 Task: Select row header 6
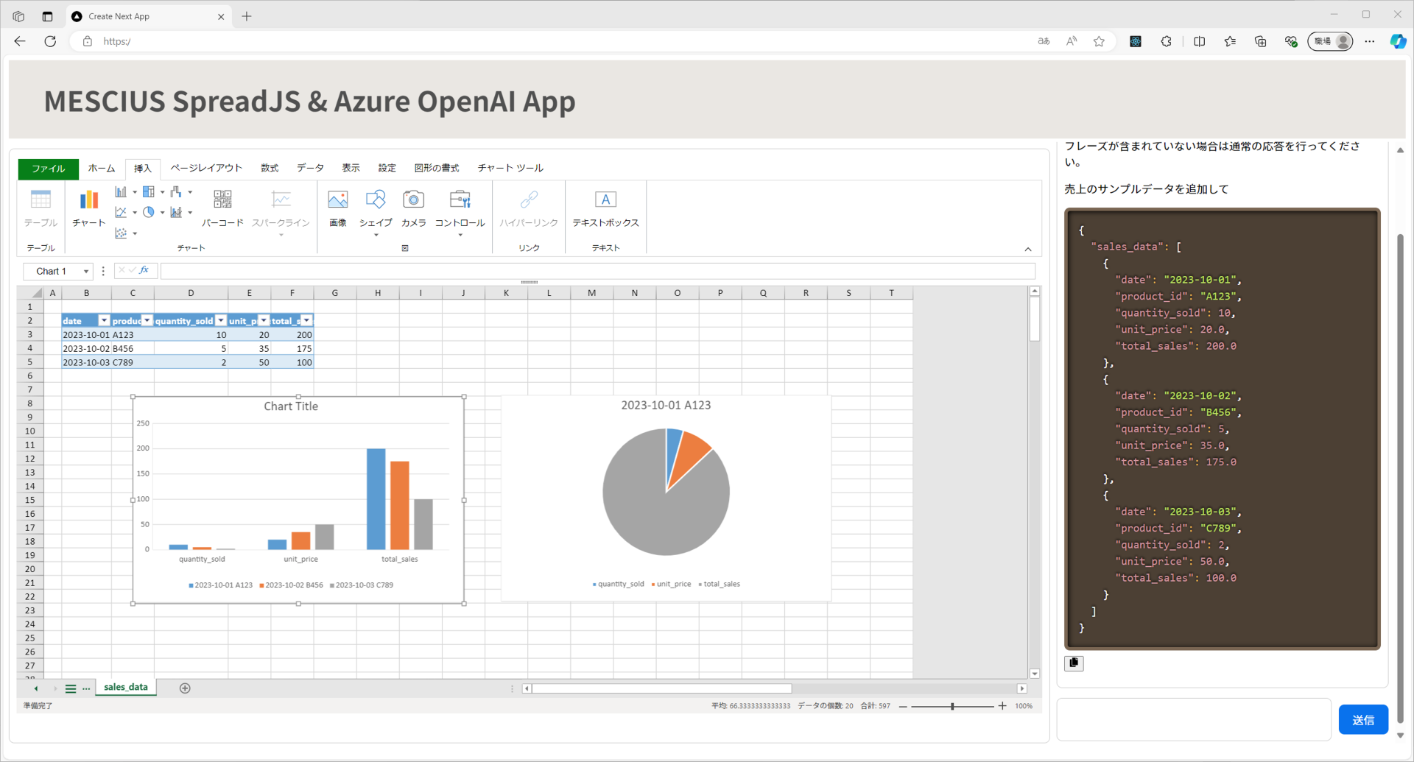click(x=30, y=376)
